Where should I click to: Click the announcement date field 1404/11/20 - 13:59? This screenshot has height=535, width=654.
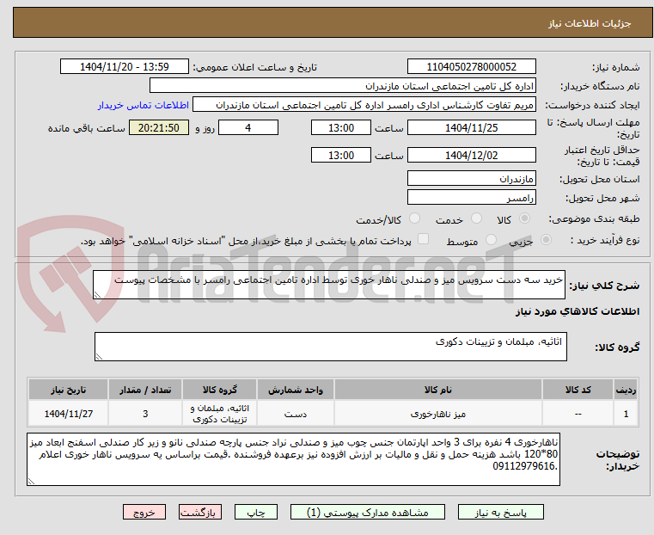tap(125, 67)
